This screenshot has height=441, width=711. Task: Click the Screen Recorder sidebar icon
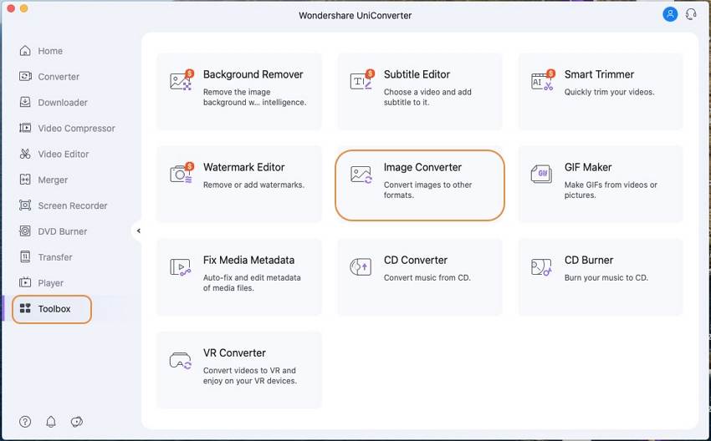click(25, 205)
